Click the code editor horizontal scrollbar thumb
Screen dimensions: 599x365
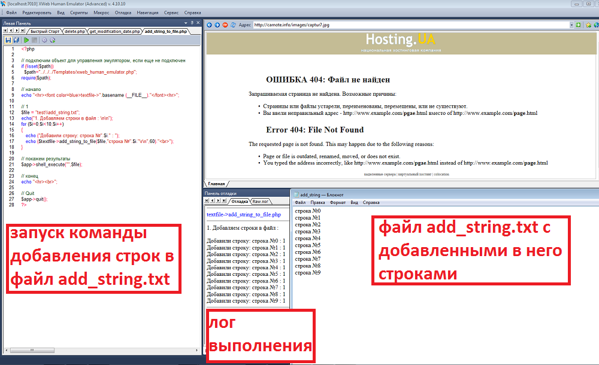tap(32, 350)
